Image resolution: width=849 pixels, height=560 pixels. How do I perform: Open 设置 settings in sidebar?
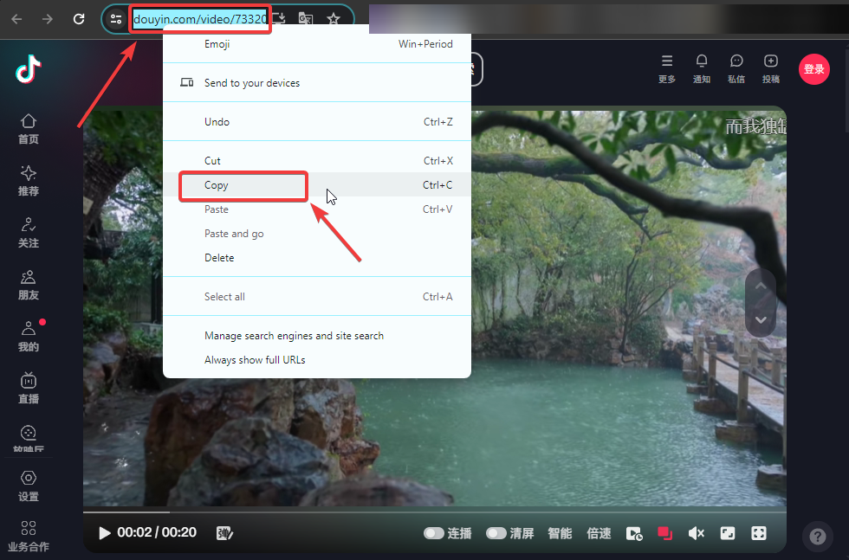pos(28,486)
